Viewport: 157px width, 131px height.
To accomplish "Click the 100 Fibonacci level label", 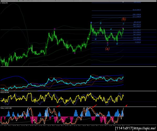I will coord(137,22).
